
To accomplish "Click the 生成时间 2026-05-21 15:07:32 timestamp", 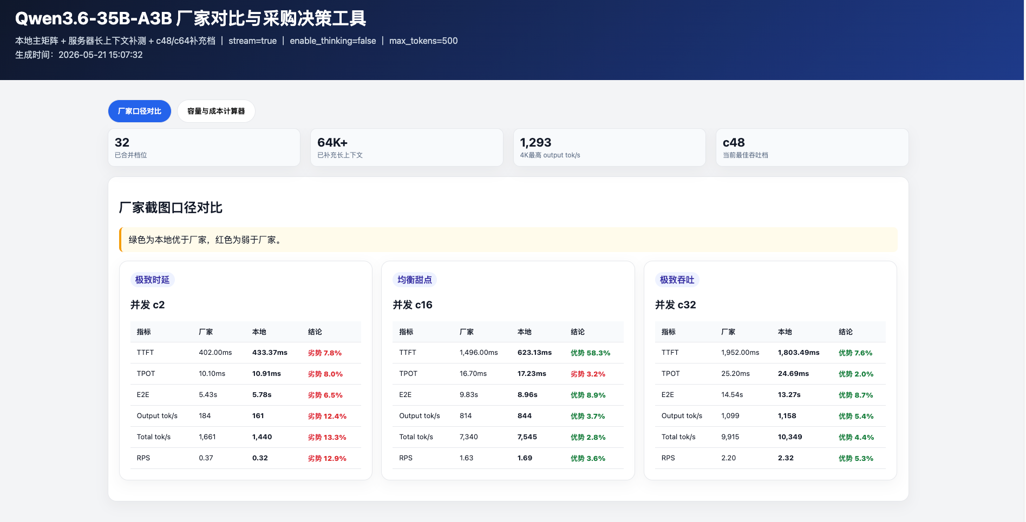I will tap(79, 55).
